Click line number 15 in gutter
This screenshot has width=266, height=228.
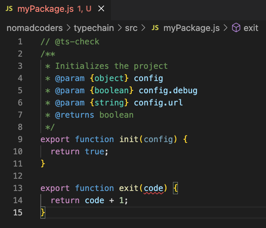coord(18,213)
